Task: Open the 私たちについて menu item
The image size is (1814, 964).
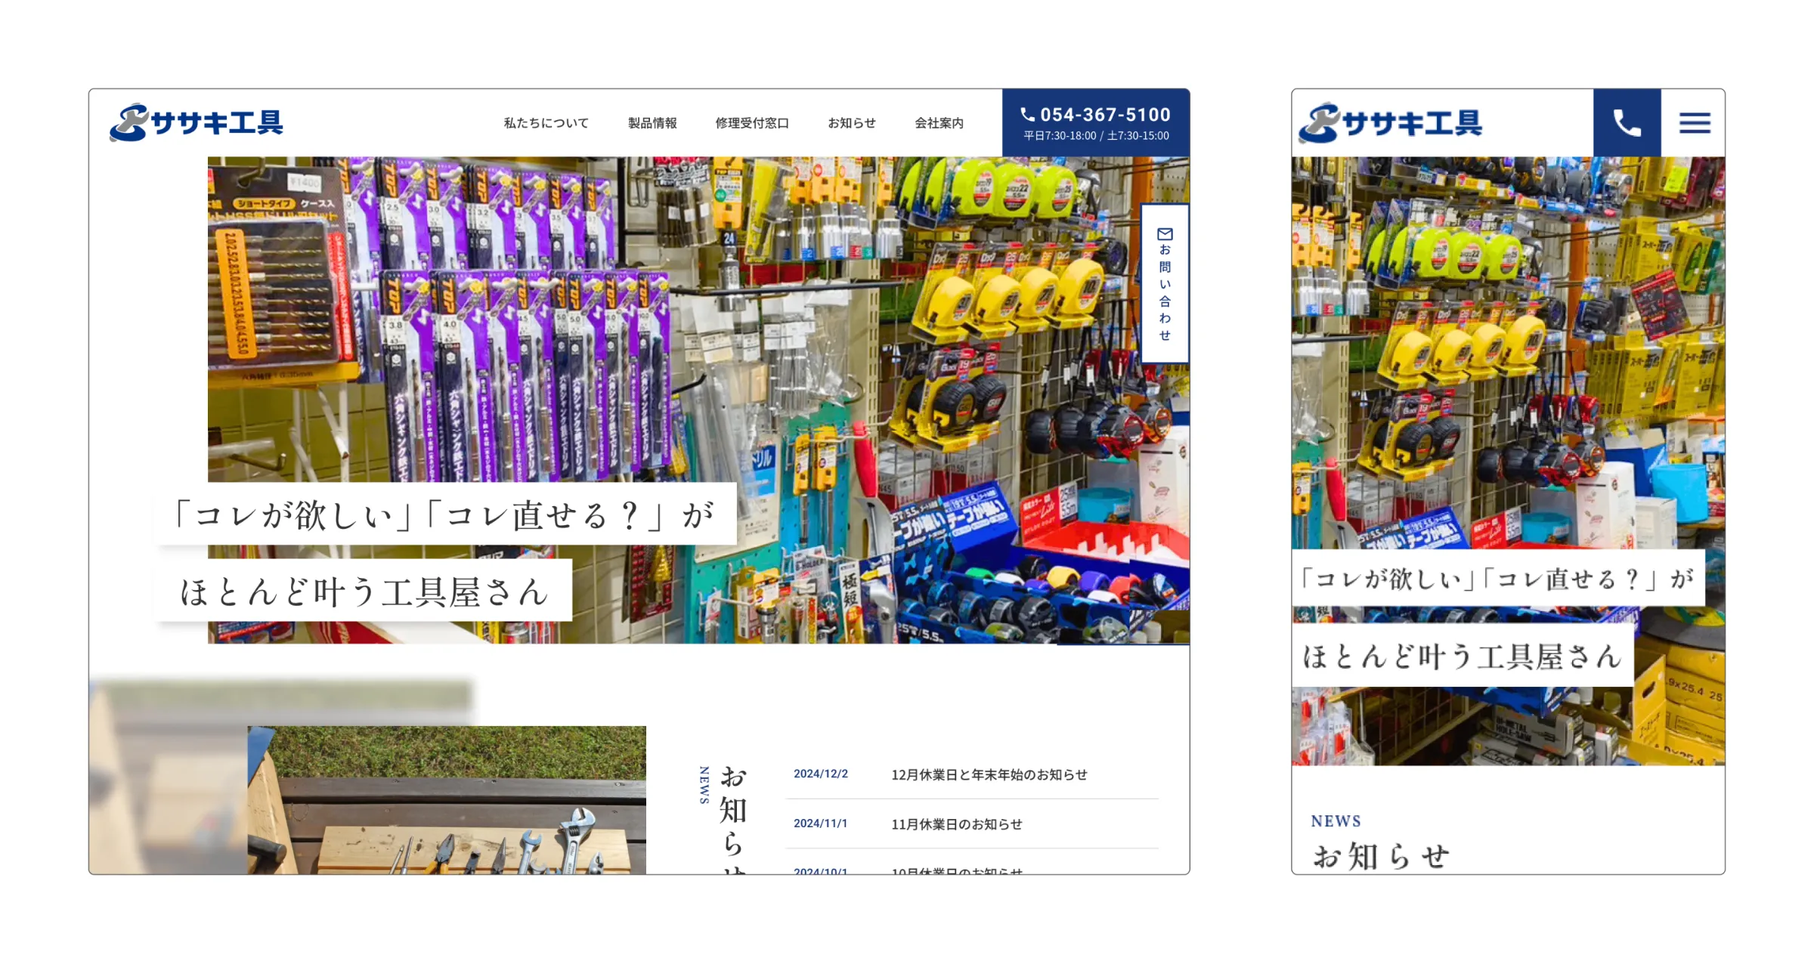Action: coord(546,123)
